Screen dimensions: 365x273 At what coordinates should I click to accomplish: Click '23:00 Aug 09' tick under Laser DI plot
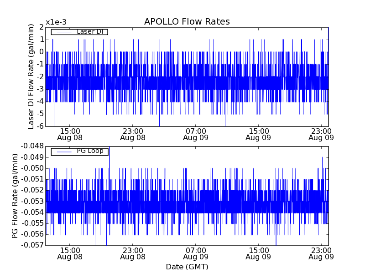321,135
